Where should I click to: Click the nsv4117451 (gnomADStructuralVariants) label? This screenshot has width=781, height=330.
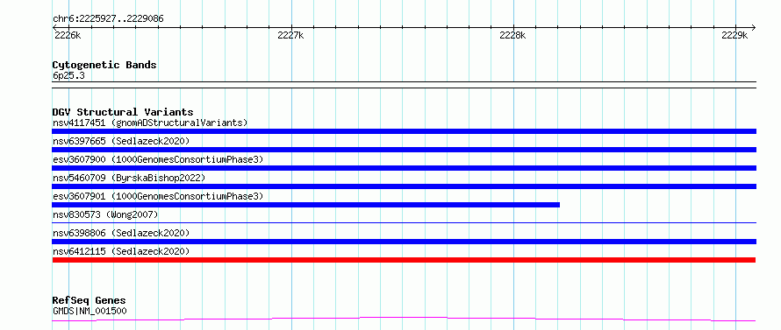pyautogui.click(x=150, y=123)
